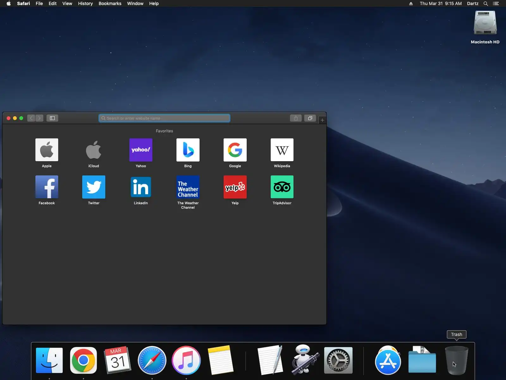The image size is (506, 380).
Task: Open the Google favorite
Action: click(x=235, y=150)
